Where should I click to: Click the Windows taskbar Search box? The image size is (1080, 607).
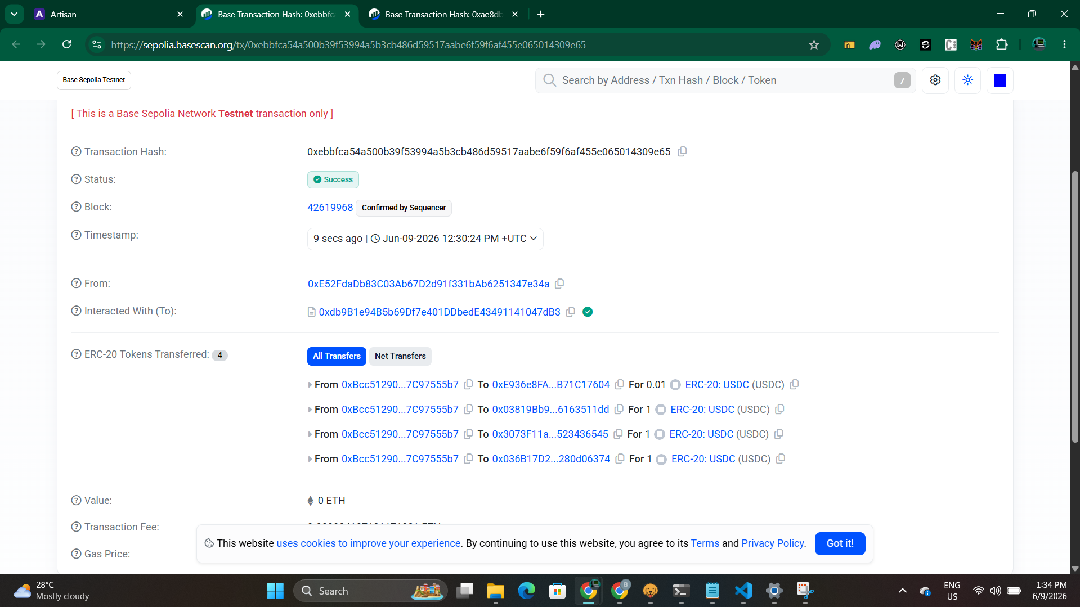pyautogui.click(x=370, y=591)
